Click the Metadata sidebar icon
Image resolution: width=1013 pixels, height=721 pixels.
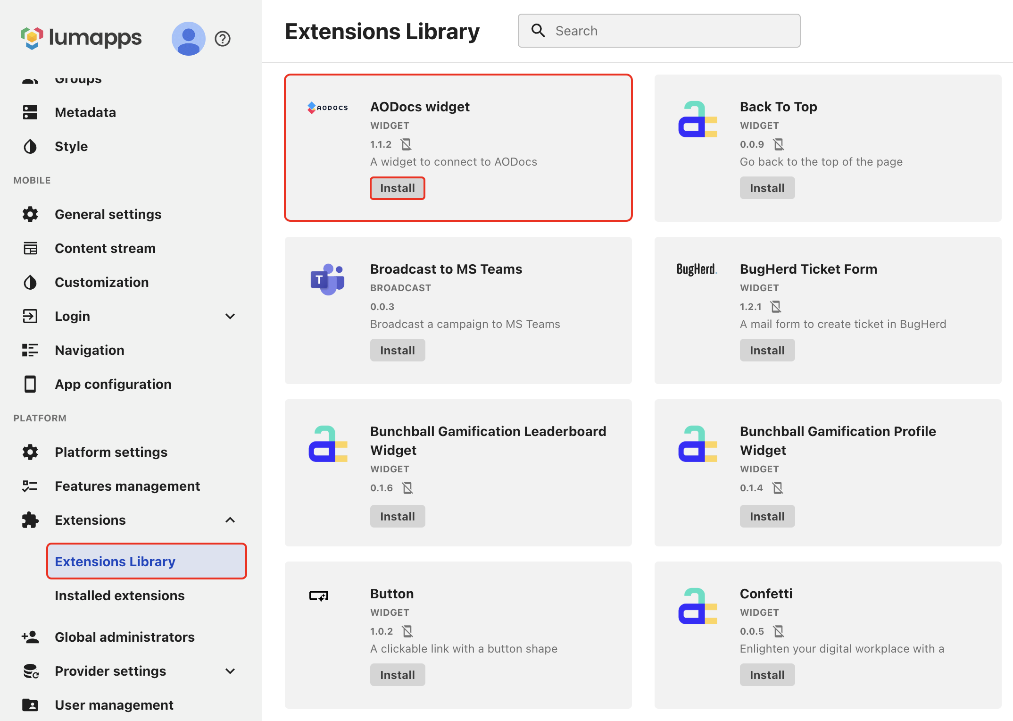(30, 112)
